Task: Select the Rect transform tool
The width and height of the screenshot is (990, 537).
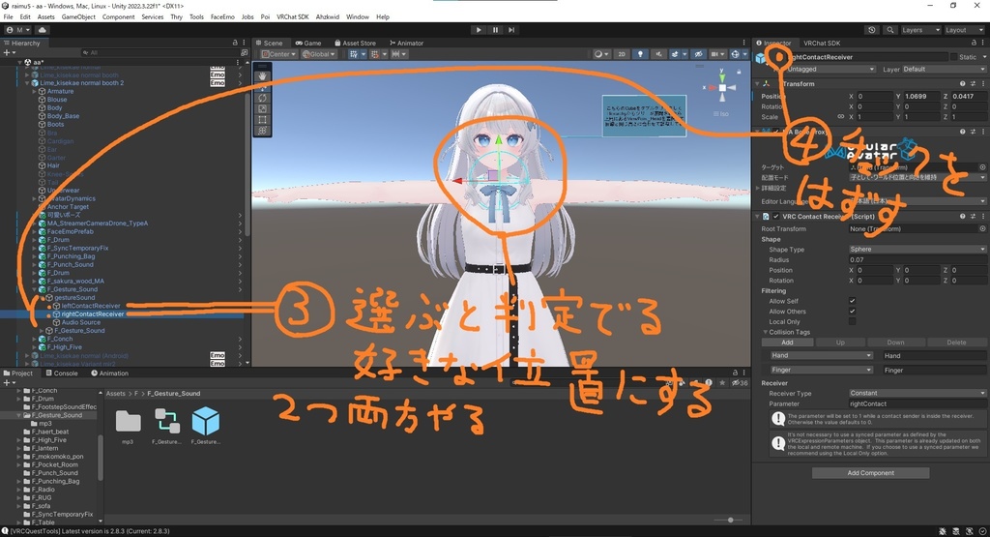Action: [x=262, y=119]
